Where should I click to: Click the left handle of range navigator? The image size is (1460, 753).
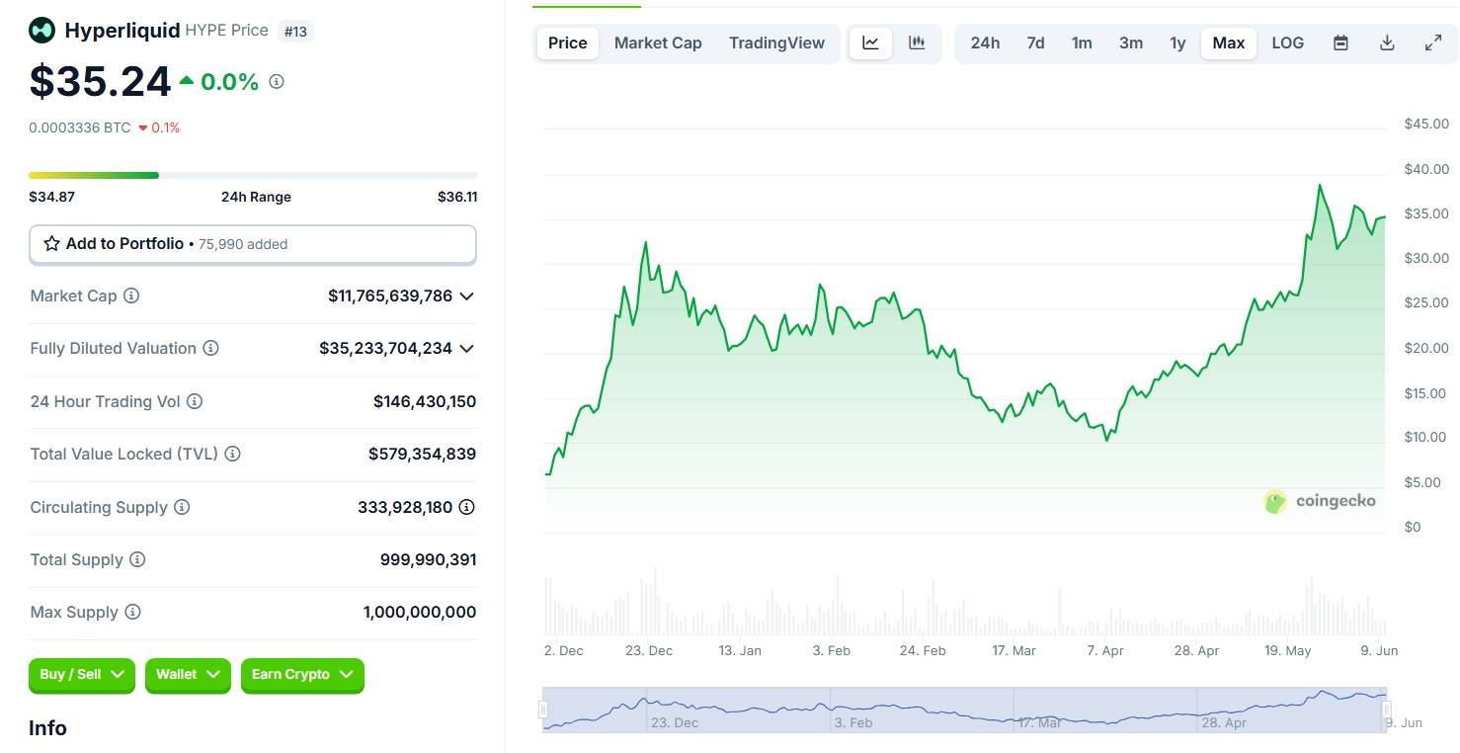[542, 710]
